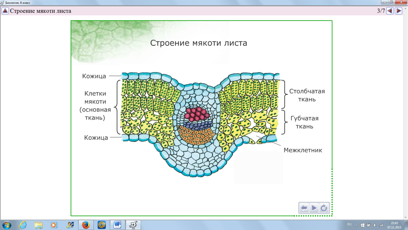Launch Microsoft Word from the taskbar
This screenshot has height=230, width=408.
(117, 225)
